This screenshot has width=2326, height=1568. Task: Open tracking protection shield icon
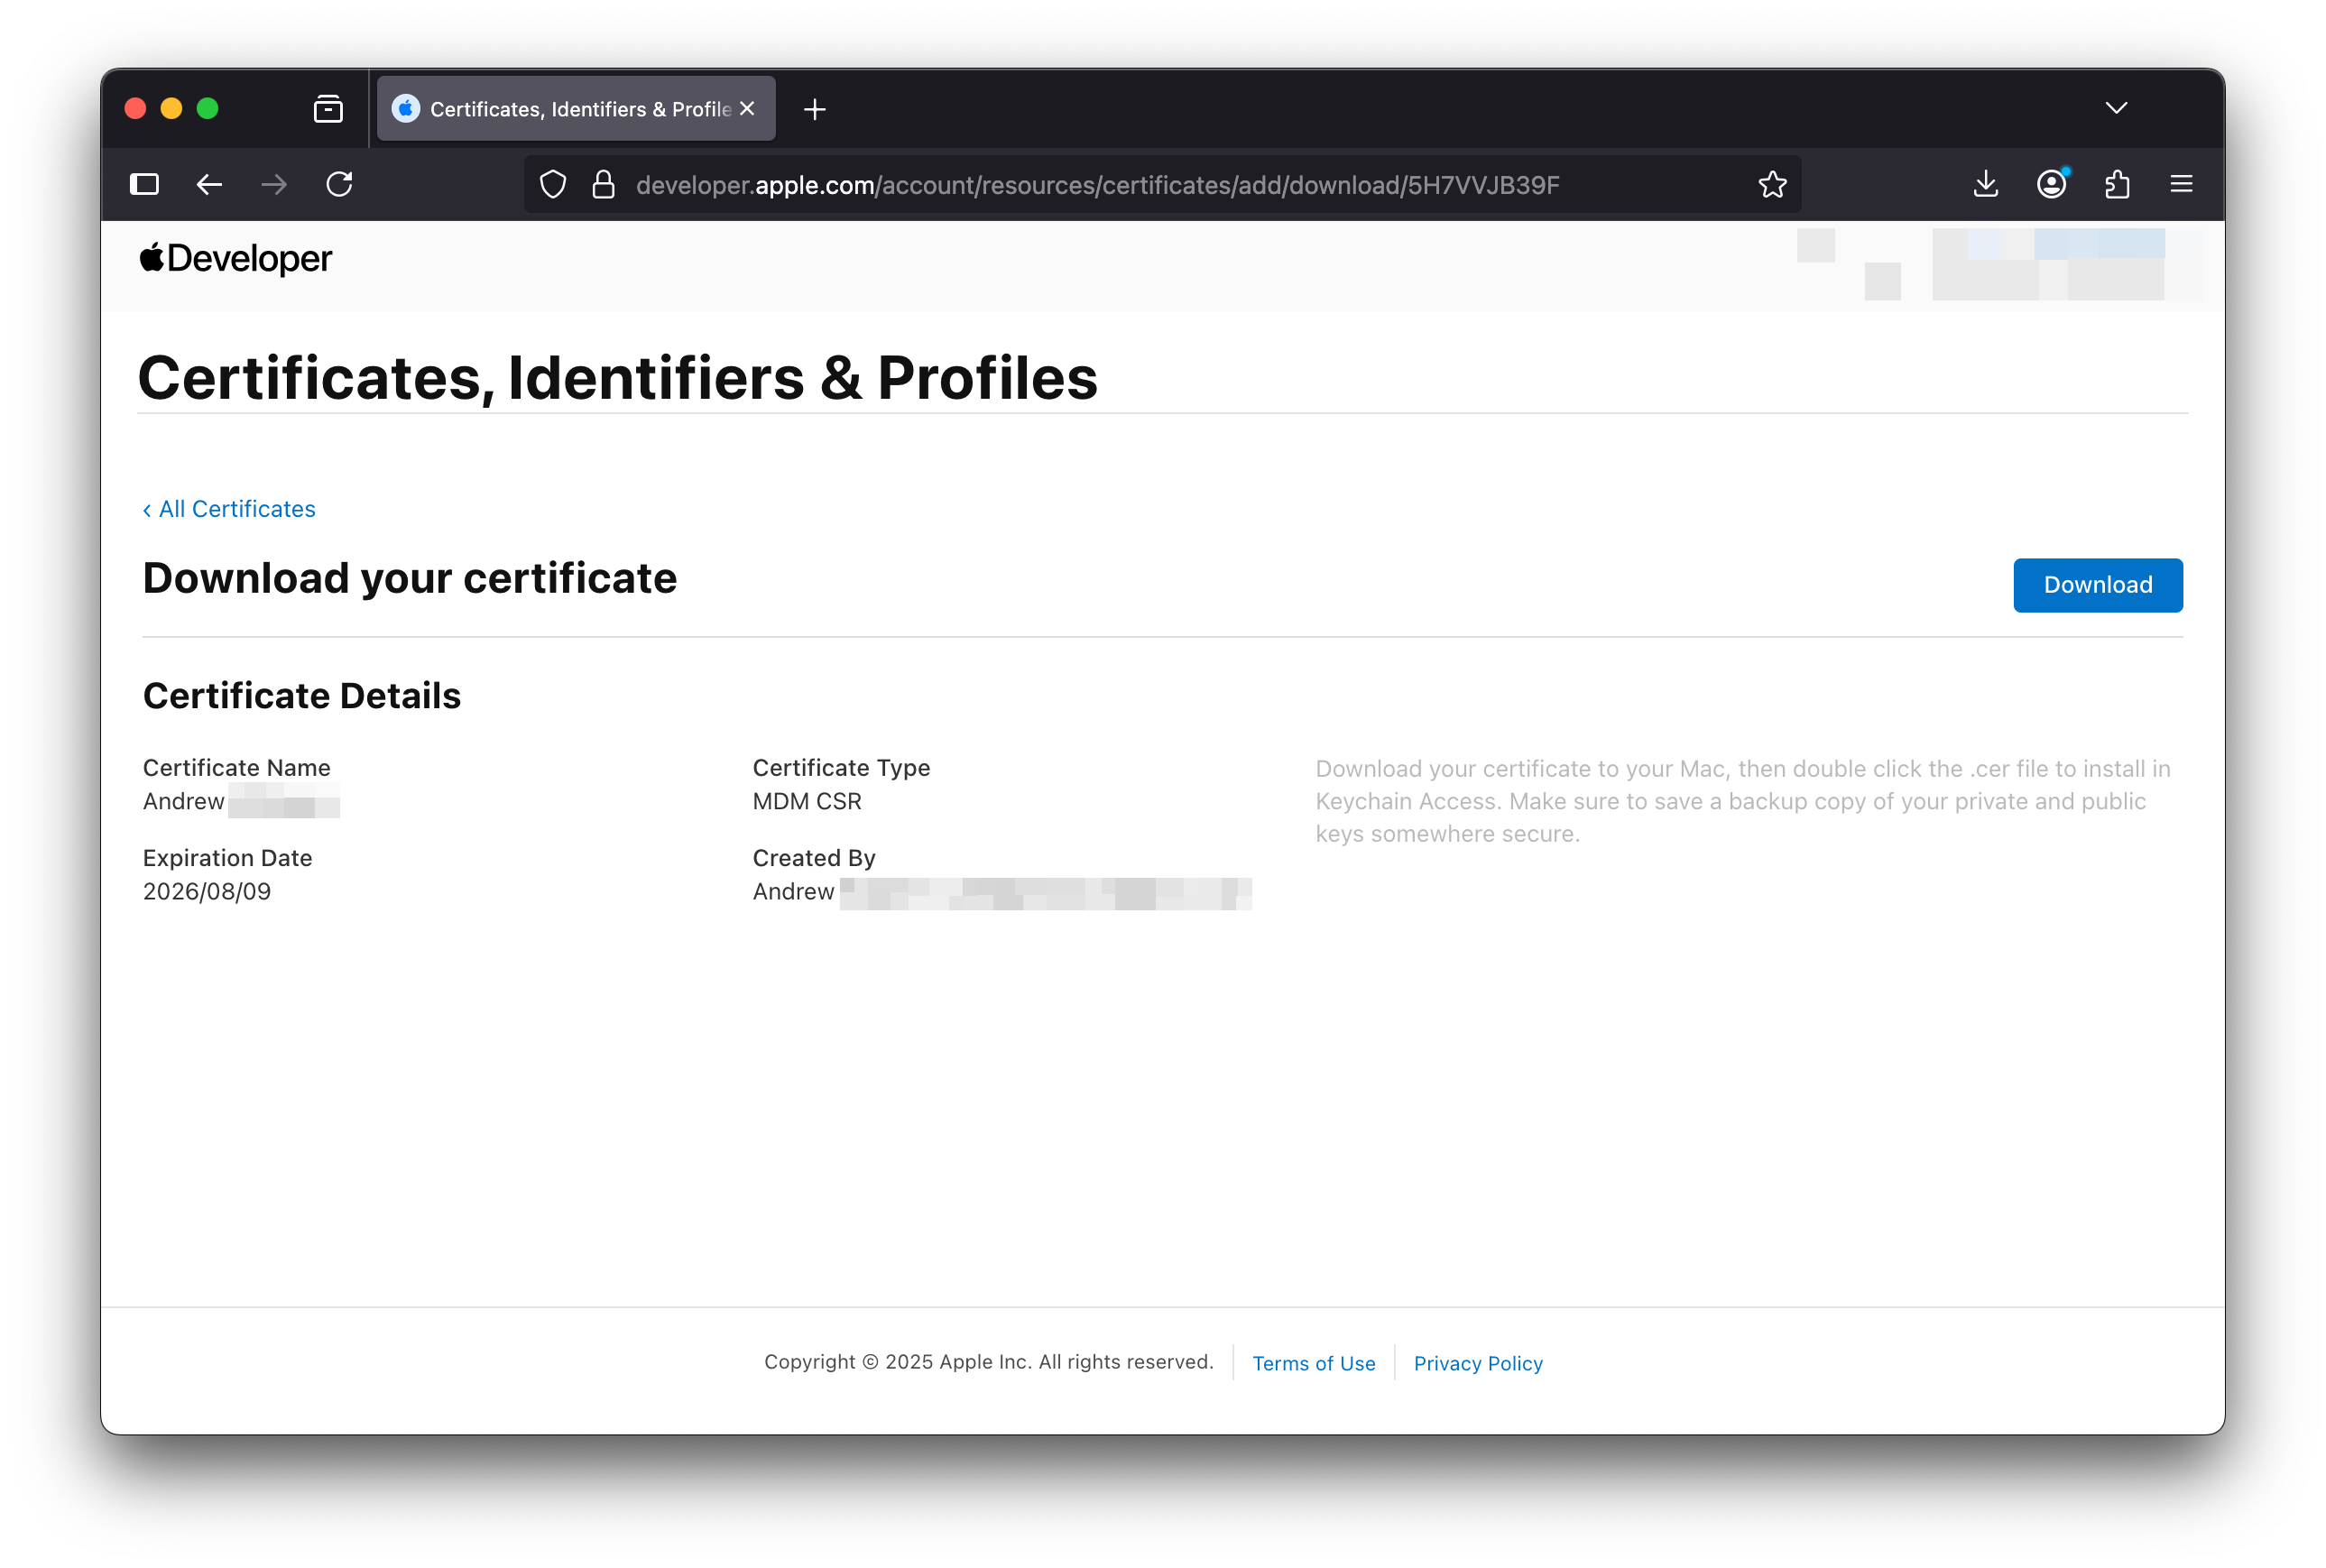point(553,184)
